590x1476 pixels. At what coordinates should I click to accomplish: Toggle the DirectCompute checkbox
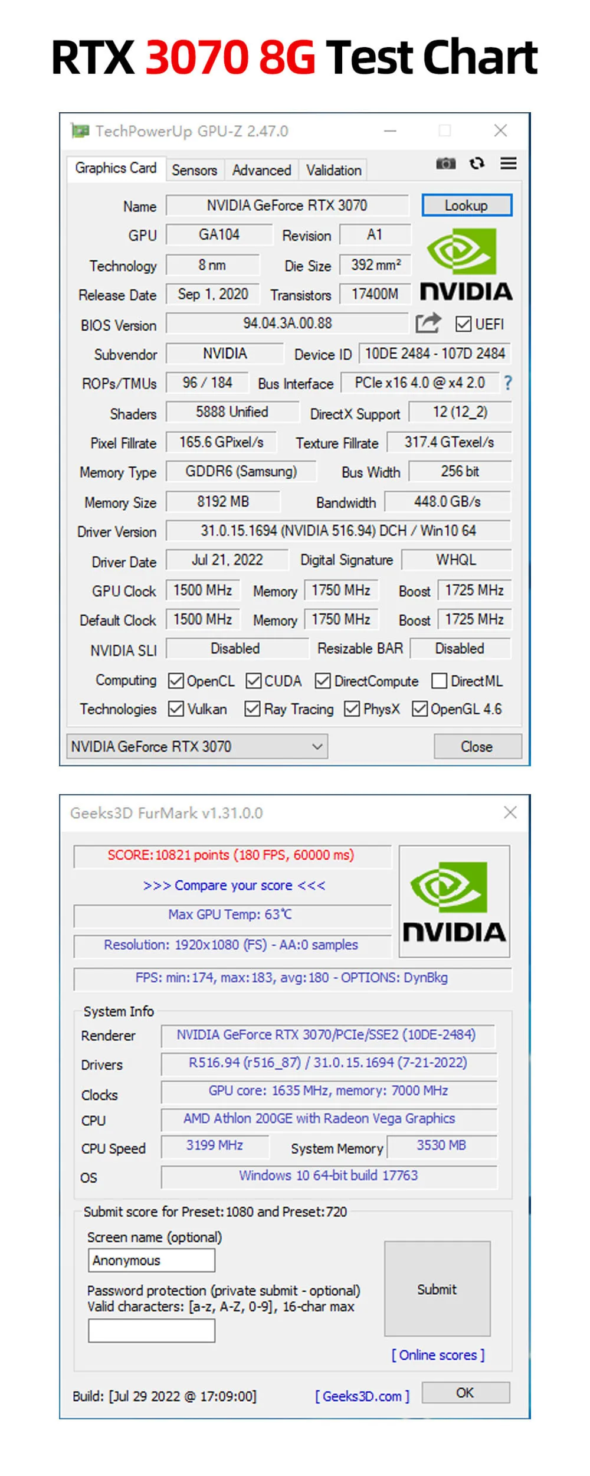pos(323,681)
